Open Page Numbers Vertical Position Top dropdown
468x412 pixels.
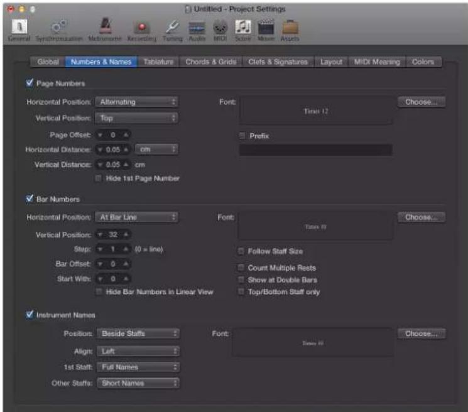(137, 118)
